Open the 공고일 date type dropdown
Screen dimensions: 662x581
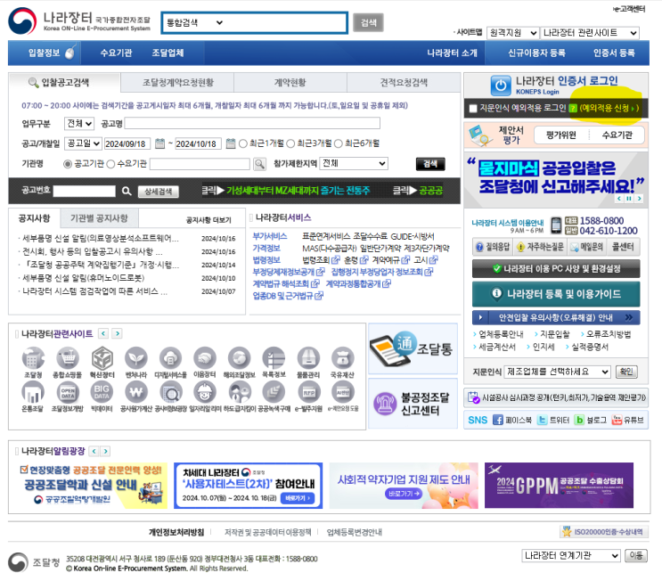tap(83, 143)
